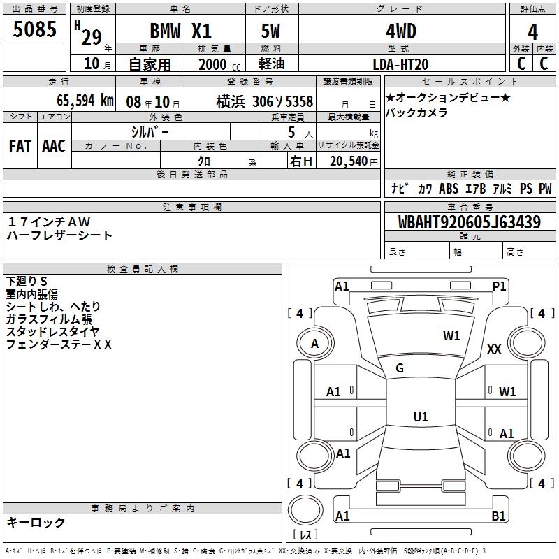This screenshot has height=559, width=559.
Task: Click the interior color クロ
Action: click(204, 161)
